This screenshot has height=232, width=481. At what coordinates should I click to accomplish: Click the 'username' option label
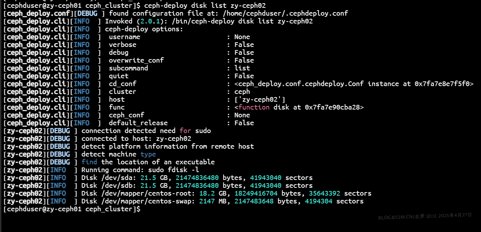(124, 37)
